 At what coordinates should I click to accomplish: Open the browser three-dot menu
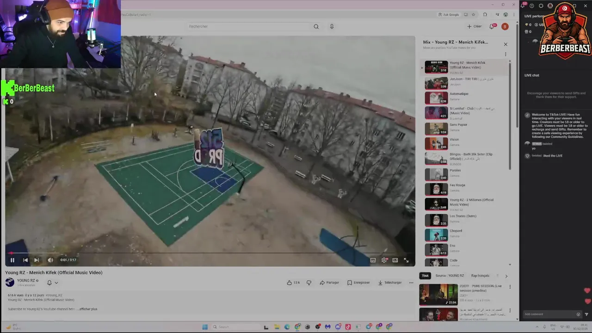[513, 14]
